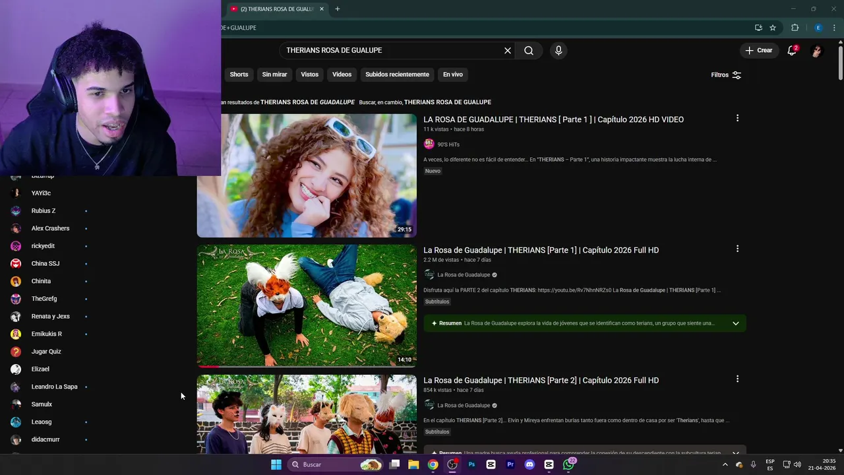Play the 29:15 curly-hair girl thumbnail
The width and height of the screenshot is (844, 475).
307,175
